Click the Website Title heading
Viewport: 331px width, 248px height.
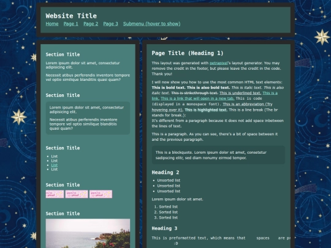71,16
